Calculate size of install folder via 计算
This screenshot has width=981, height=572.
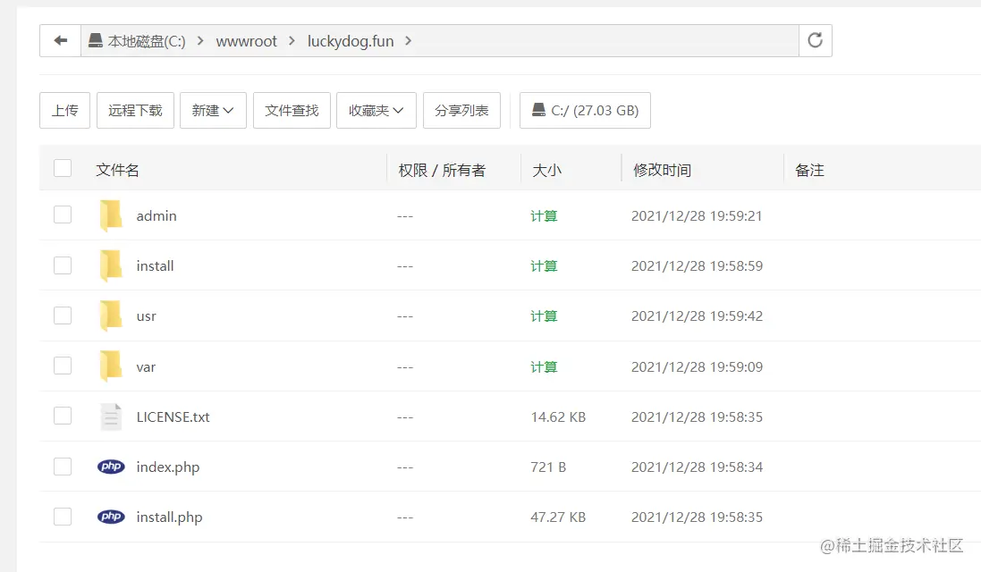tap(544, 265)
